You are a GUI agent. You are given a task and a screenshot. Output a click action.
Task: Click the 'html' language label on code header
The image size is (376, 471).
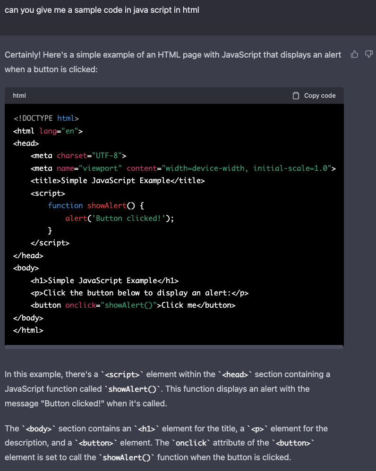pyautogui.click(x=19, y=95)
